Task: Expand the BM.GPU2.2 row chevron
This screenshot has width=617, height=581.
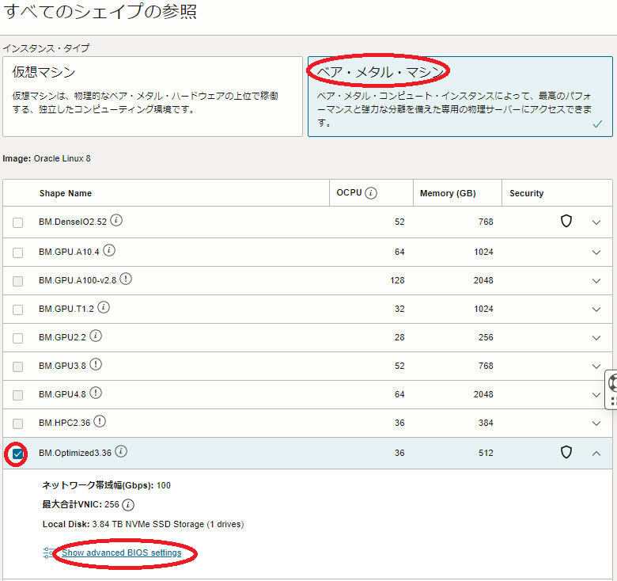Action: (x=596, y=338)
